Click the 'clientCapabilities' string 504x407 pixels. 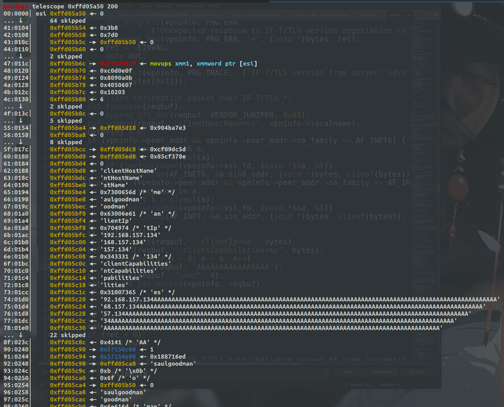click(136, 264)
